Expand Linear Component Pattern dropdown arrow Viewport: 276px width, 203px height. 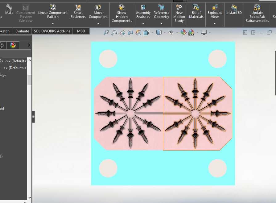(x=53, y=23)
